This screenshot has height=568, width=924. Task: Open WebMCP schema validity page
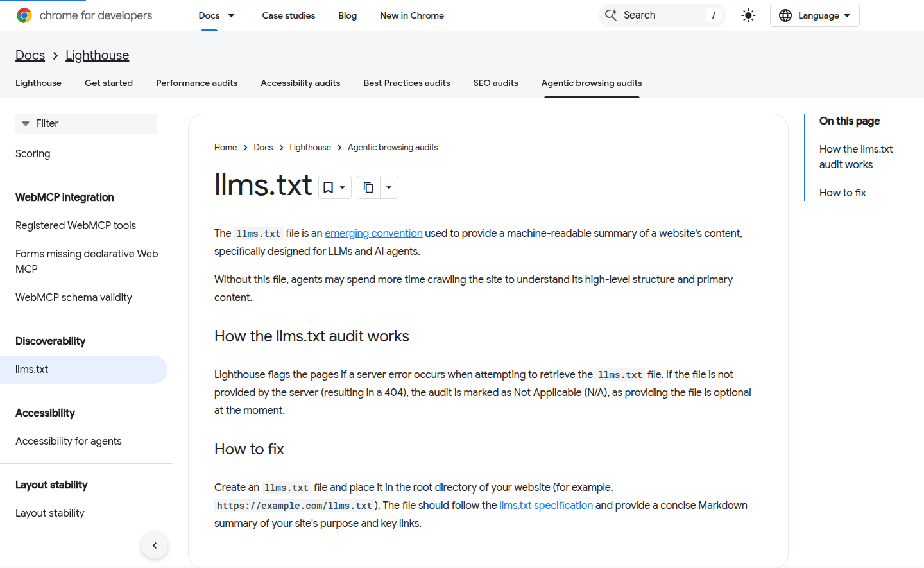tap(74, 297)
